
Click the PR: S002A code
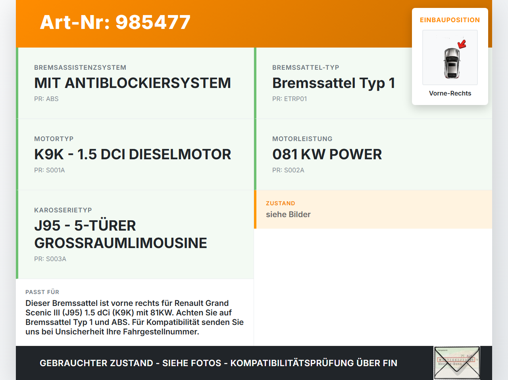click(x=288, y=170)
